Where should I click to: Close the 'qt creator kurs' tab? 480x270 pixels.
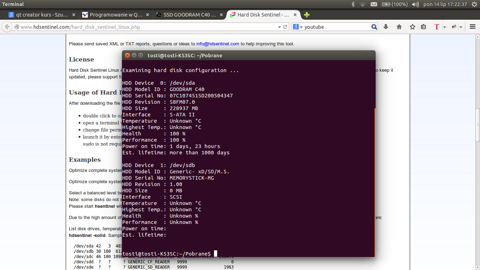pos(73,15)
